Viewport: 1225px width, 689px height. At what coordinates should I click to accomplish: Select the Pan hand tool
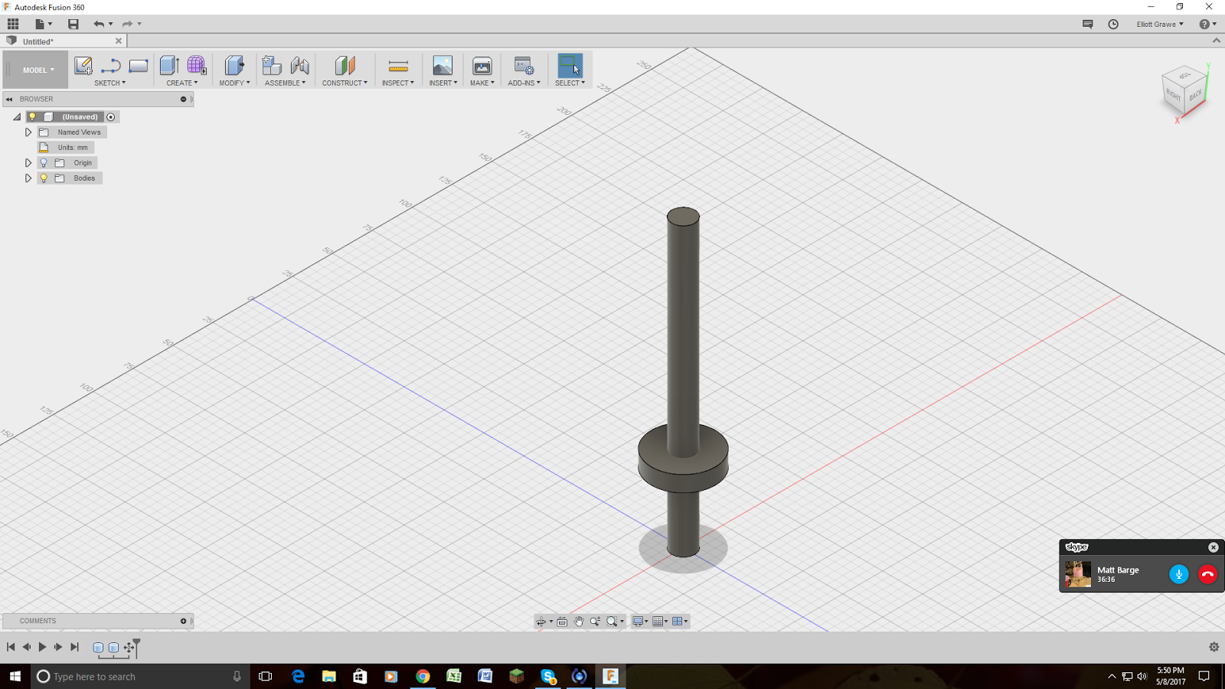579,622
